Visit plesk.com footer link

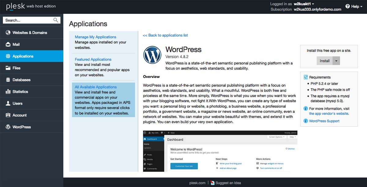click(197, 183)
